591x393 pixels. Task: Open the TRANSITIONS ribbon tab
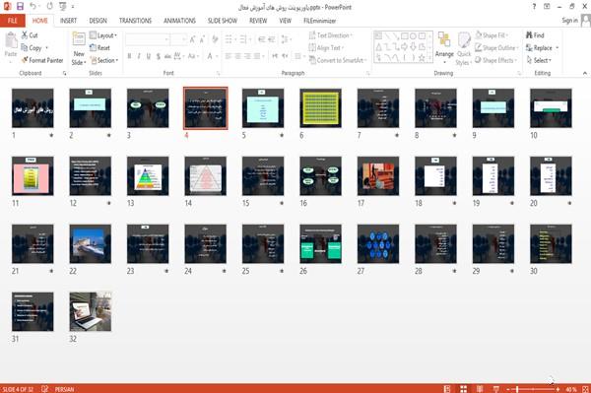point(135,21)
